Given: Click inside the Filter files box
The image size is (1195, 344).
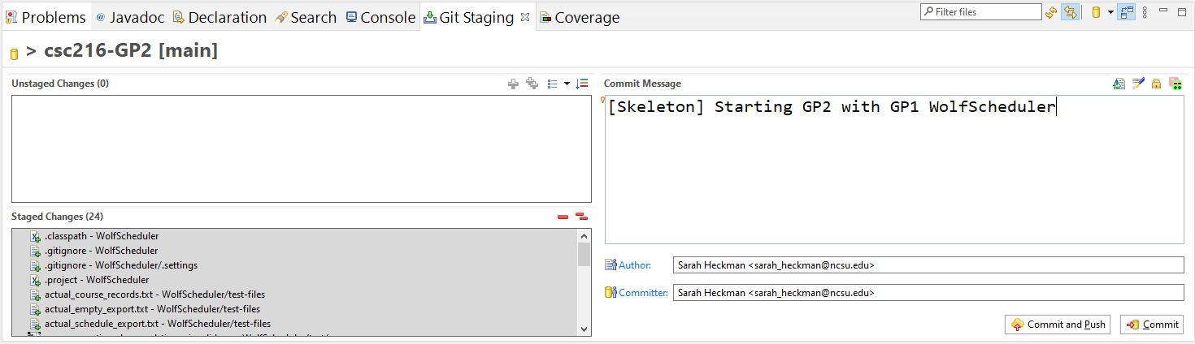Looking at the screenshot, I should 981,12.
